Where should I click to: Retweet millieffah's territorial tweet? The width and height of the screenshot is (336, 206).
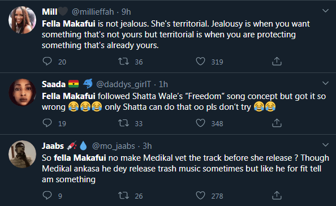(124, 61)
